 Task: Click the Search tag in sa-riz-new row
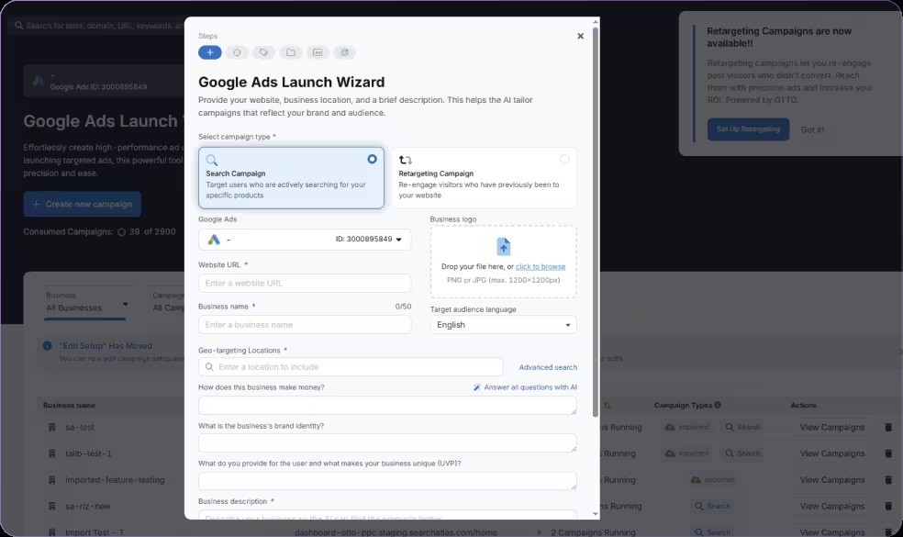712,506
